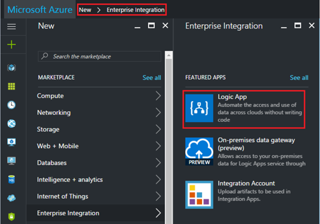Click the New breadcrumb in the top bar

(x=85, y=10)
